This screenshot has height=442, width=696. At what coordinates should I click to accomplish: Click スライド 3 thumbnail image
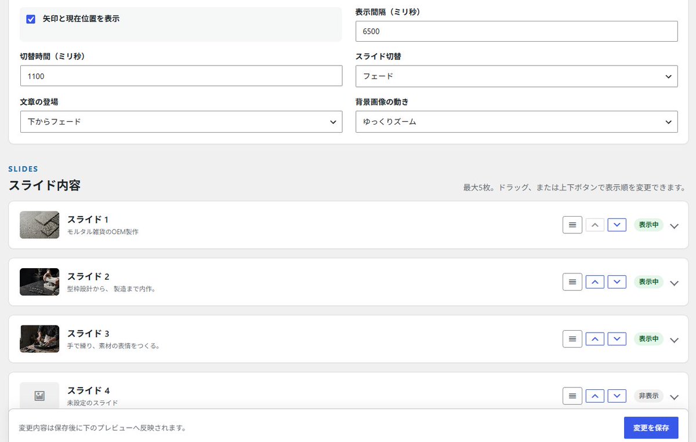tap(39, 339)
